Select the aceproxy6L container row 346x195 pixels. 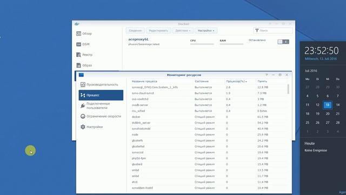[x=209, y=42]
